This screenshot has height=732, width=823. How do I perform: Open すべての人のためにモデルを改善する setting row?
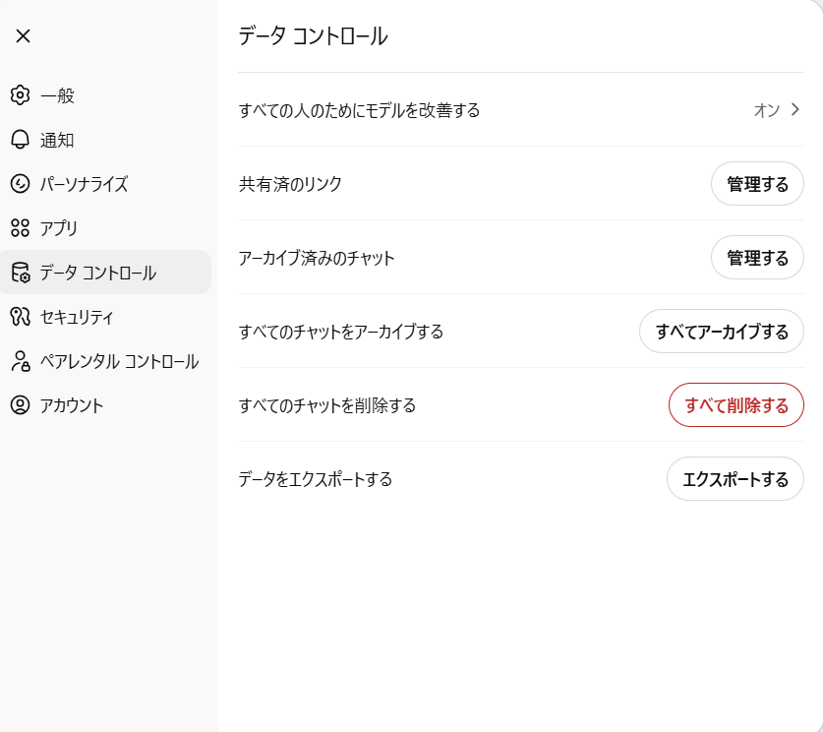coord(360,110)
